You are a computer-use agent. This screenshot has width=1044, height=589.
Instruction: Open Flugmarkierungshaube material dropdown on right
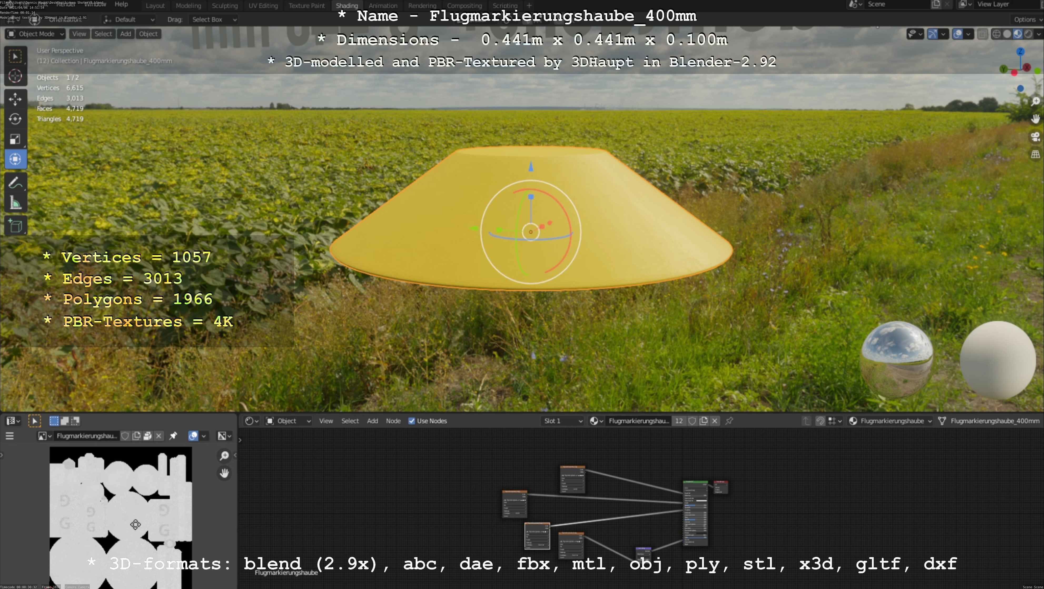click(890, 421)
